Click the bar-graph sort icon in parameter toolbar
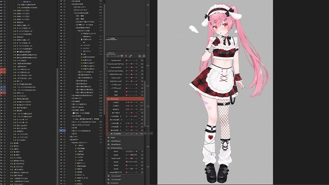The width and height of the screenshot is (329, 185). (x=130, y=56)
